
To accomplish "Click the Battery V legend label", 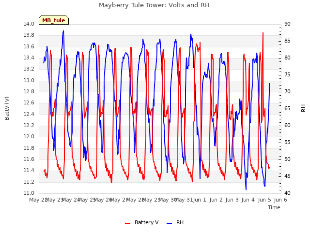I will point(146,222).
